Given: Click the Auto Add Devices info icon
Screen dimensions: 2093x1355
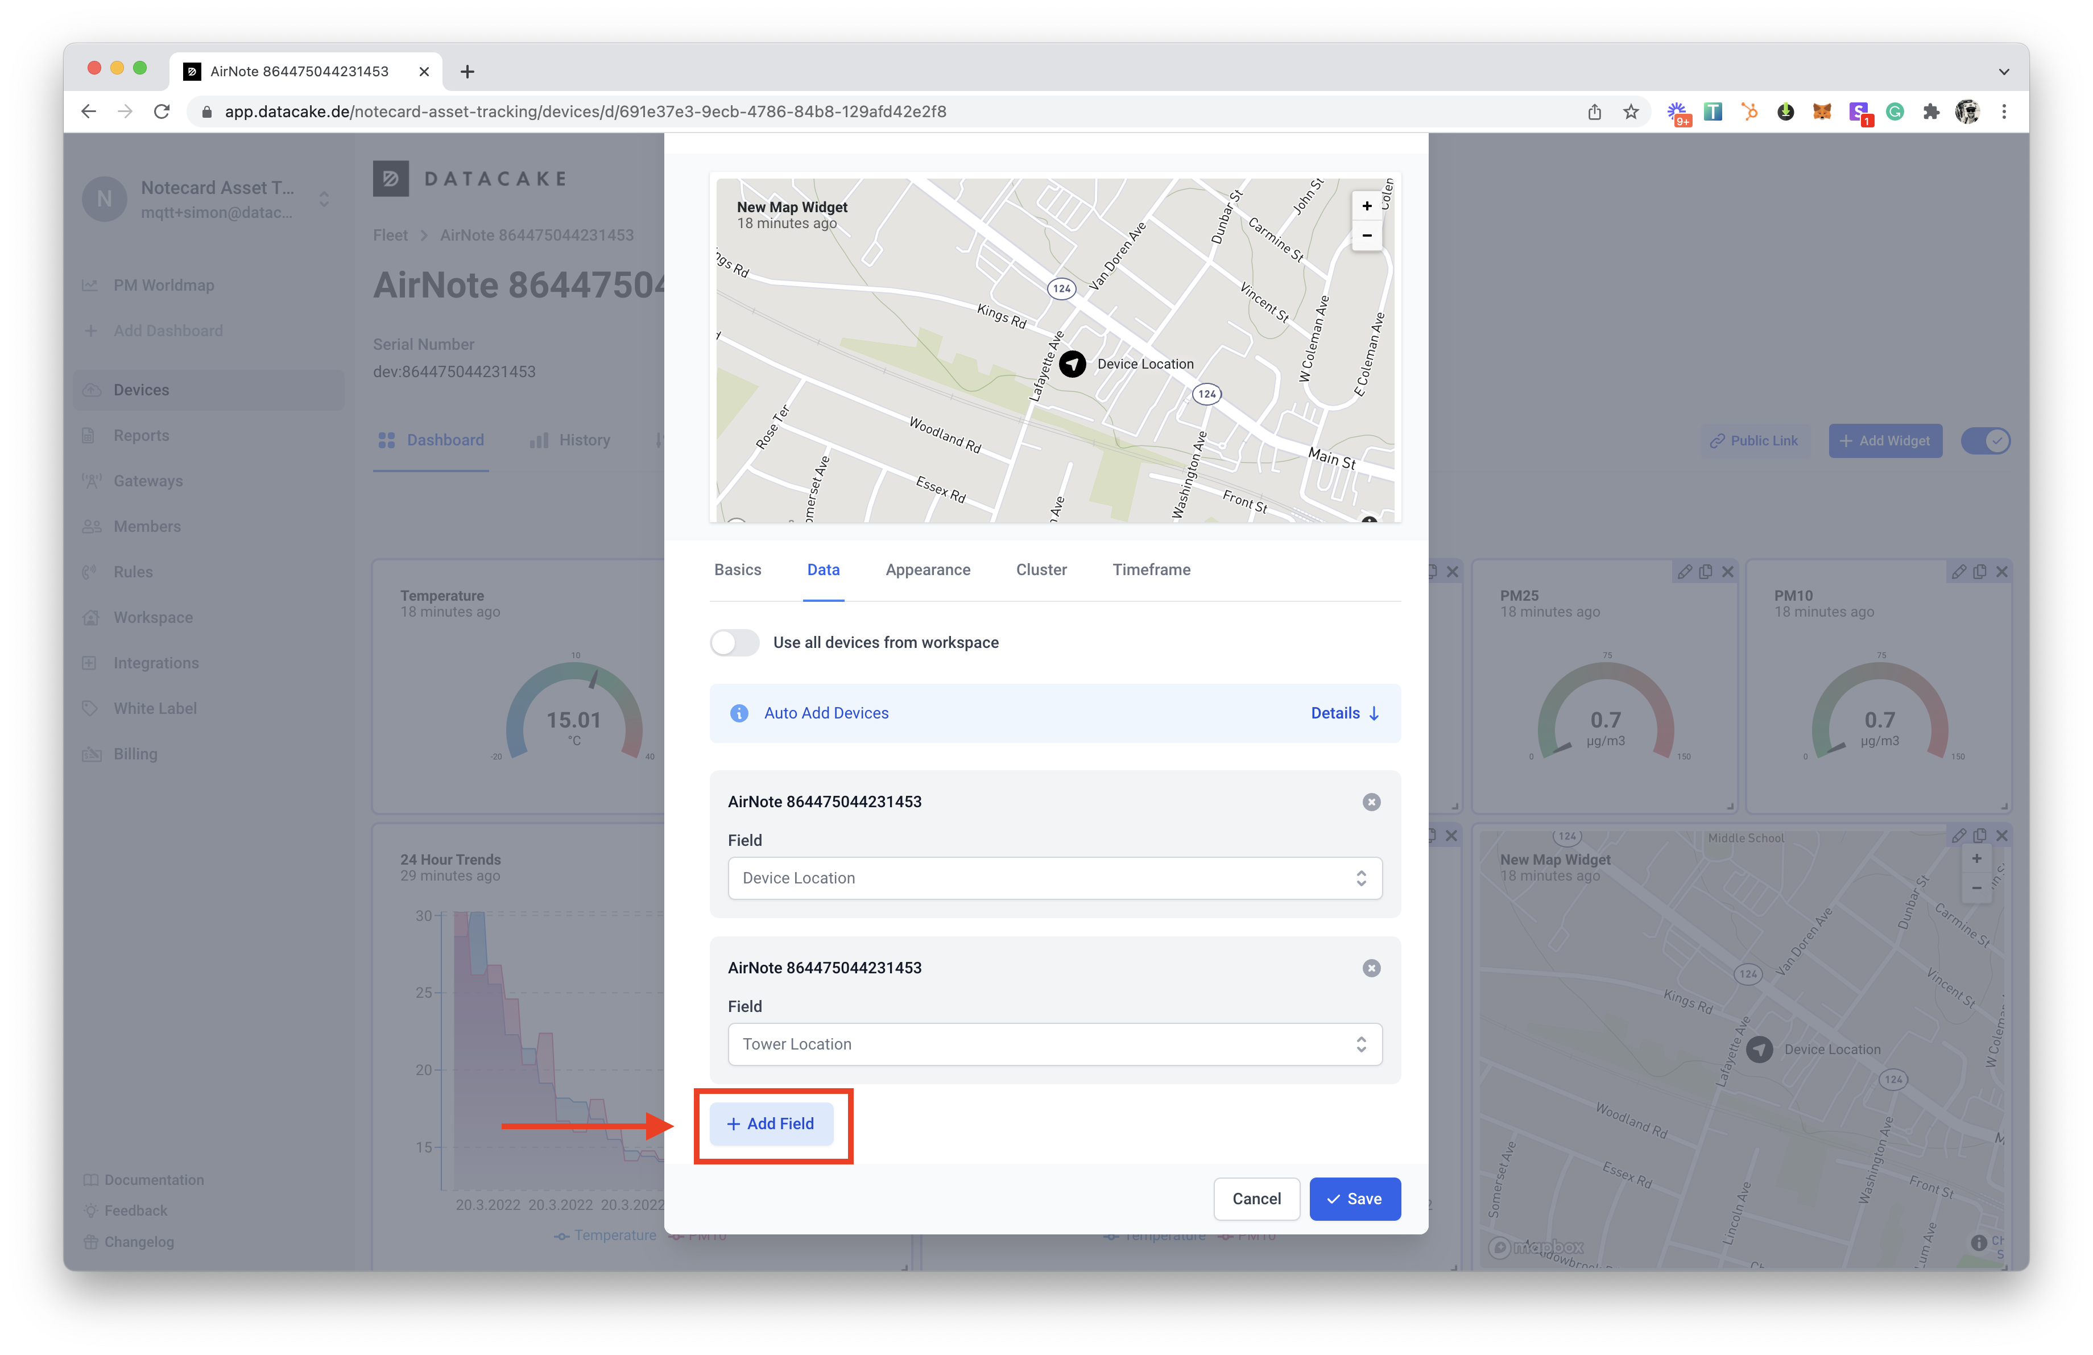Looking at the screenshot, I should point(739,713).
